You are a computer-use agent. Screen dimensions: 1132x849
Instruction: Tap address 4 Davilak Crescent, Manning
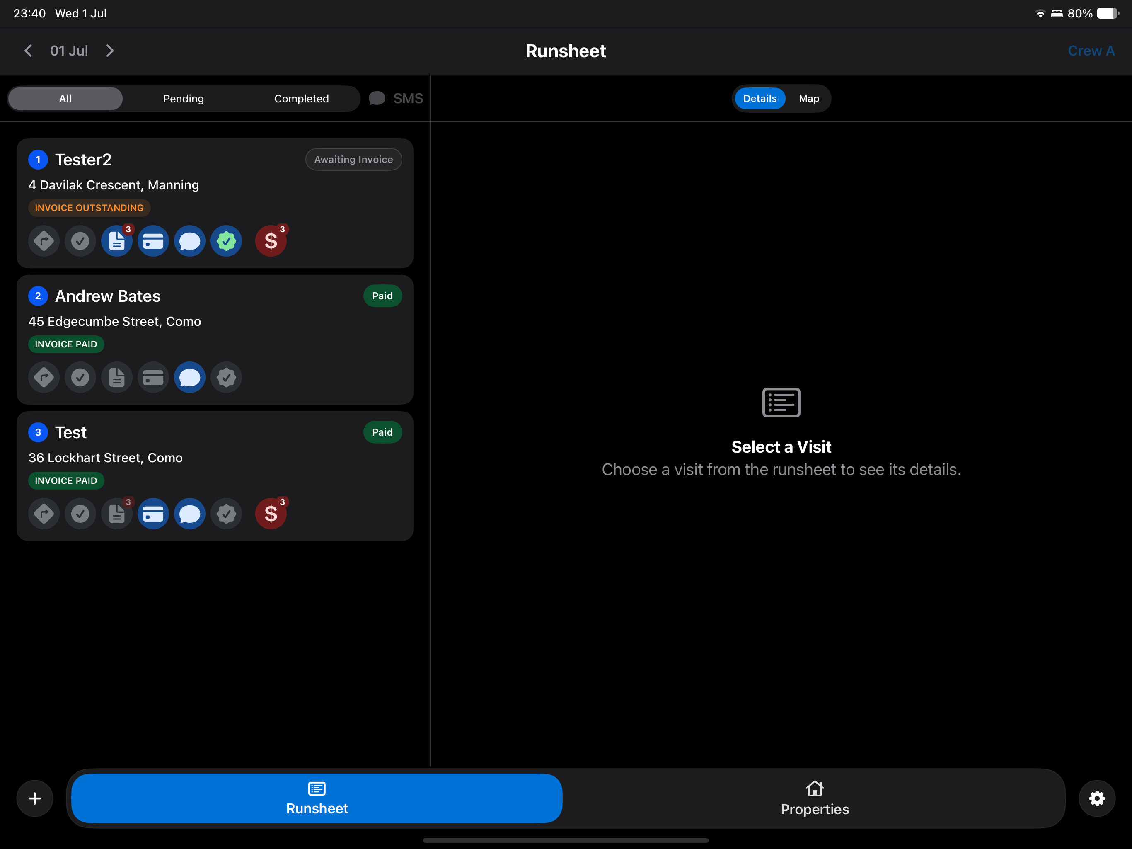(x=114, y=185)
